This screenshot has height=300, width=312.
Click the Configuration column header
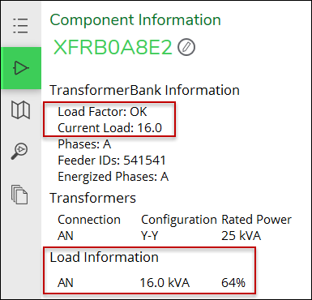179,220
